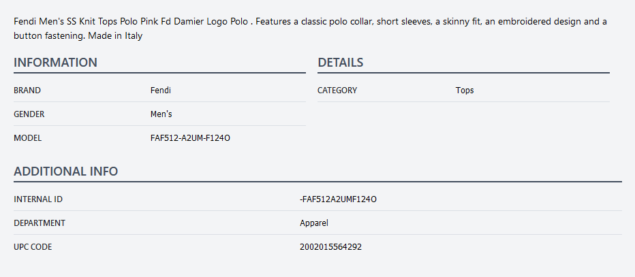This screenshot has height=277, width=635.
Task: Click the DEPARTMENT row label
Action: pyautogui.click(x=40, y=223)
